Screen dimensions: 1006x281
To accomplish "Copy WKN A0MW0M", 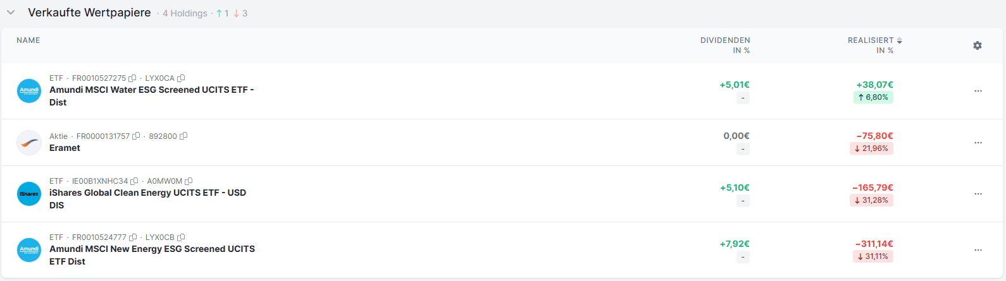I will pyautogui.click(x=189, y=181).
